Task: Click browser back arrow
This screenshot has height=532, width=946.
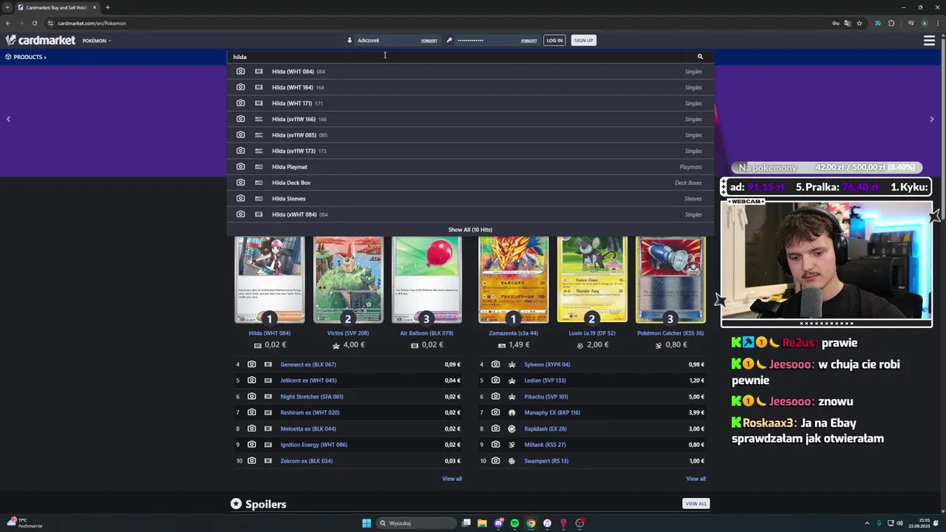Action: click(x=8, y=23)
